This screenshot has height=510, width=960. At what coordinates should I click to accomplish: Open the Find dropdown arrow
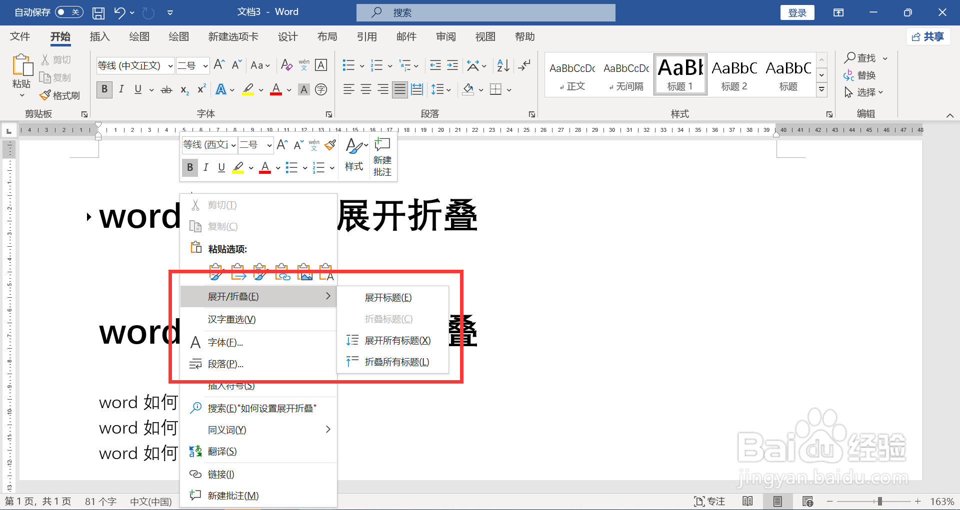[885, 58]
